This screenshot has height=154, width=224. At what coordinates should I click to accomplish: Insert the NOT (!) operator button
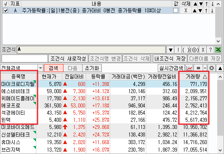(178, 50)
